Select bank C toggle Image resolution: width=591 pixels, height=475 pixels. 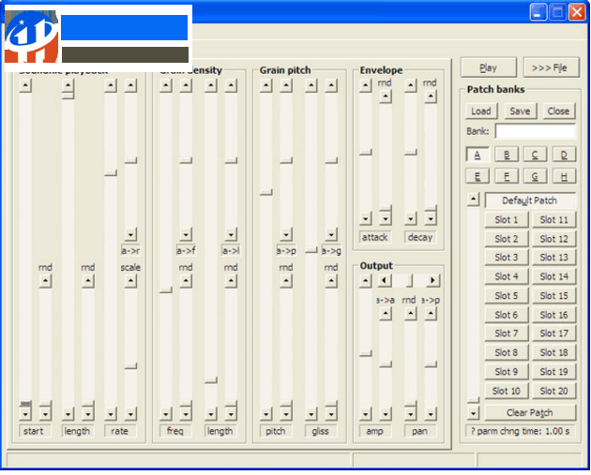coord(535,155)
